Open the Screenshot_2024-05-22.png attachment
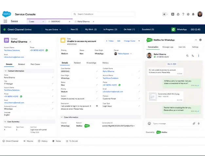 coord(165,97)
